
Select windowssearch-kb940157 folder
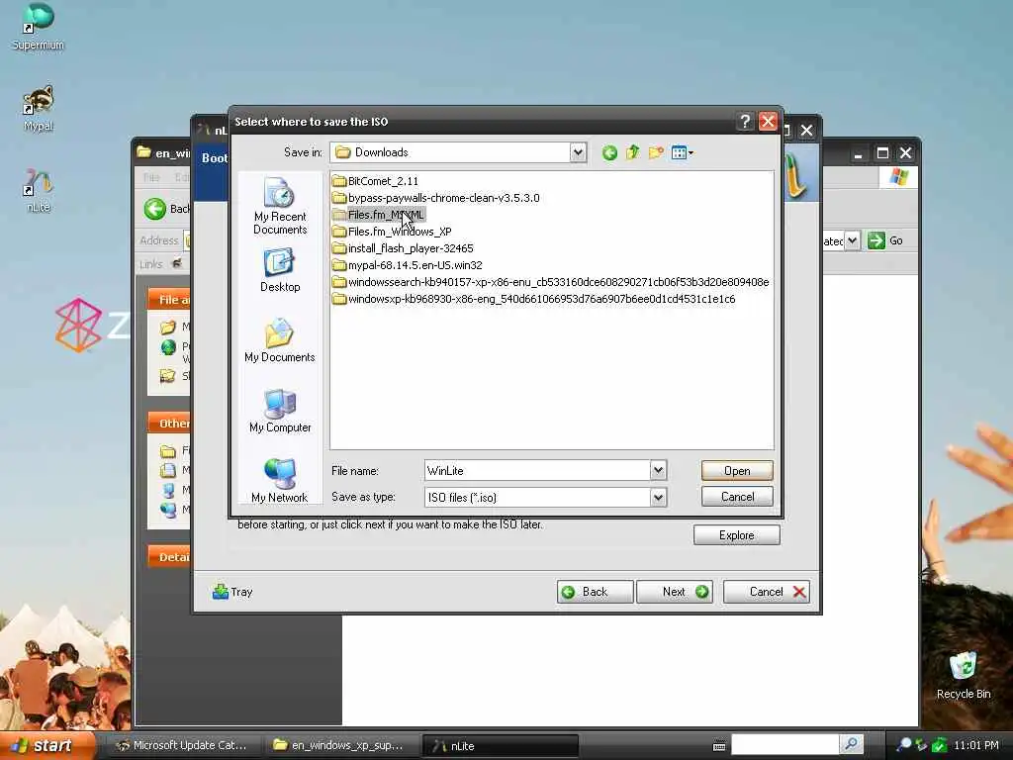pyautogui.click(x=551, y=282)
